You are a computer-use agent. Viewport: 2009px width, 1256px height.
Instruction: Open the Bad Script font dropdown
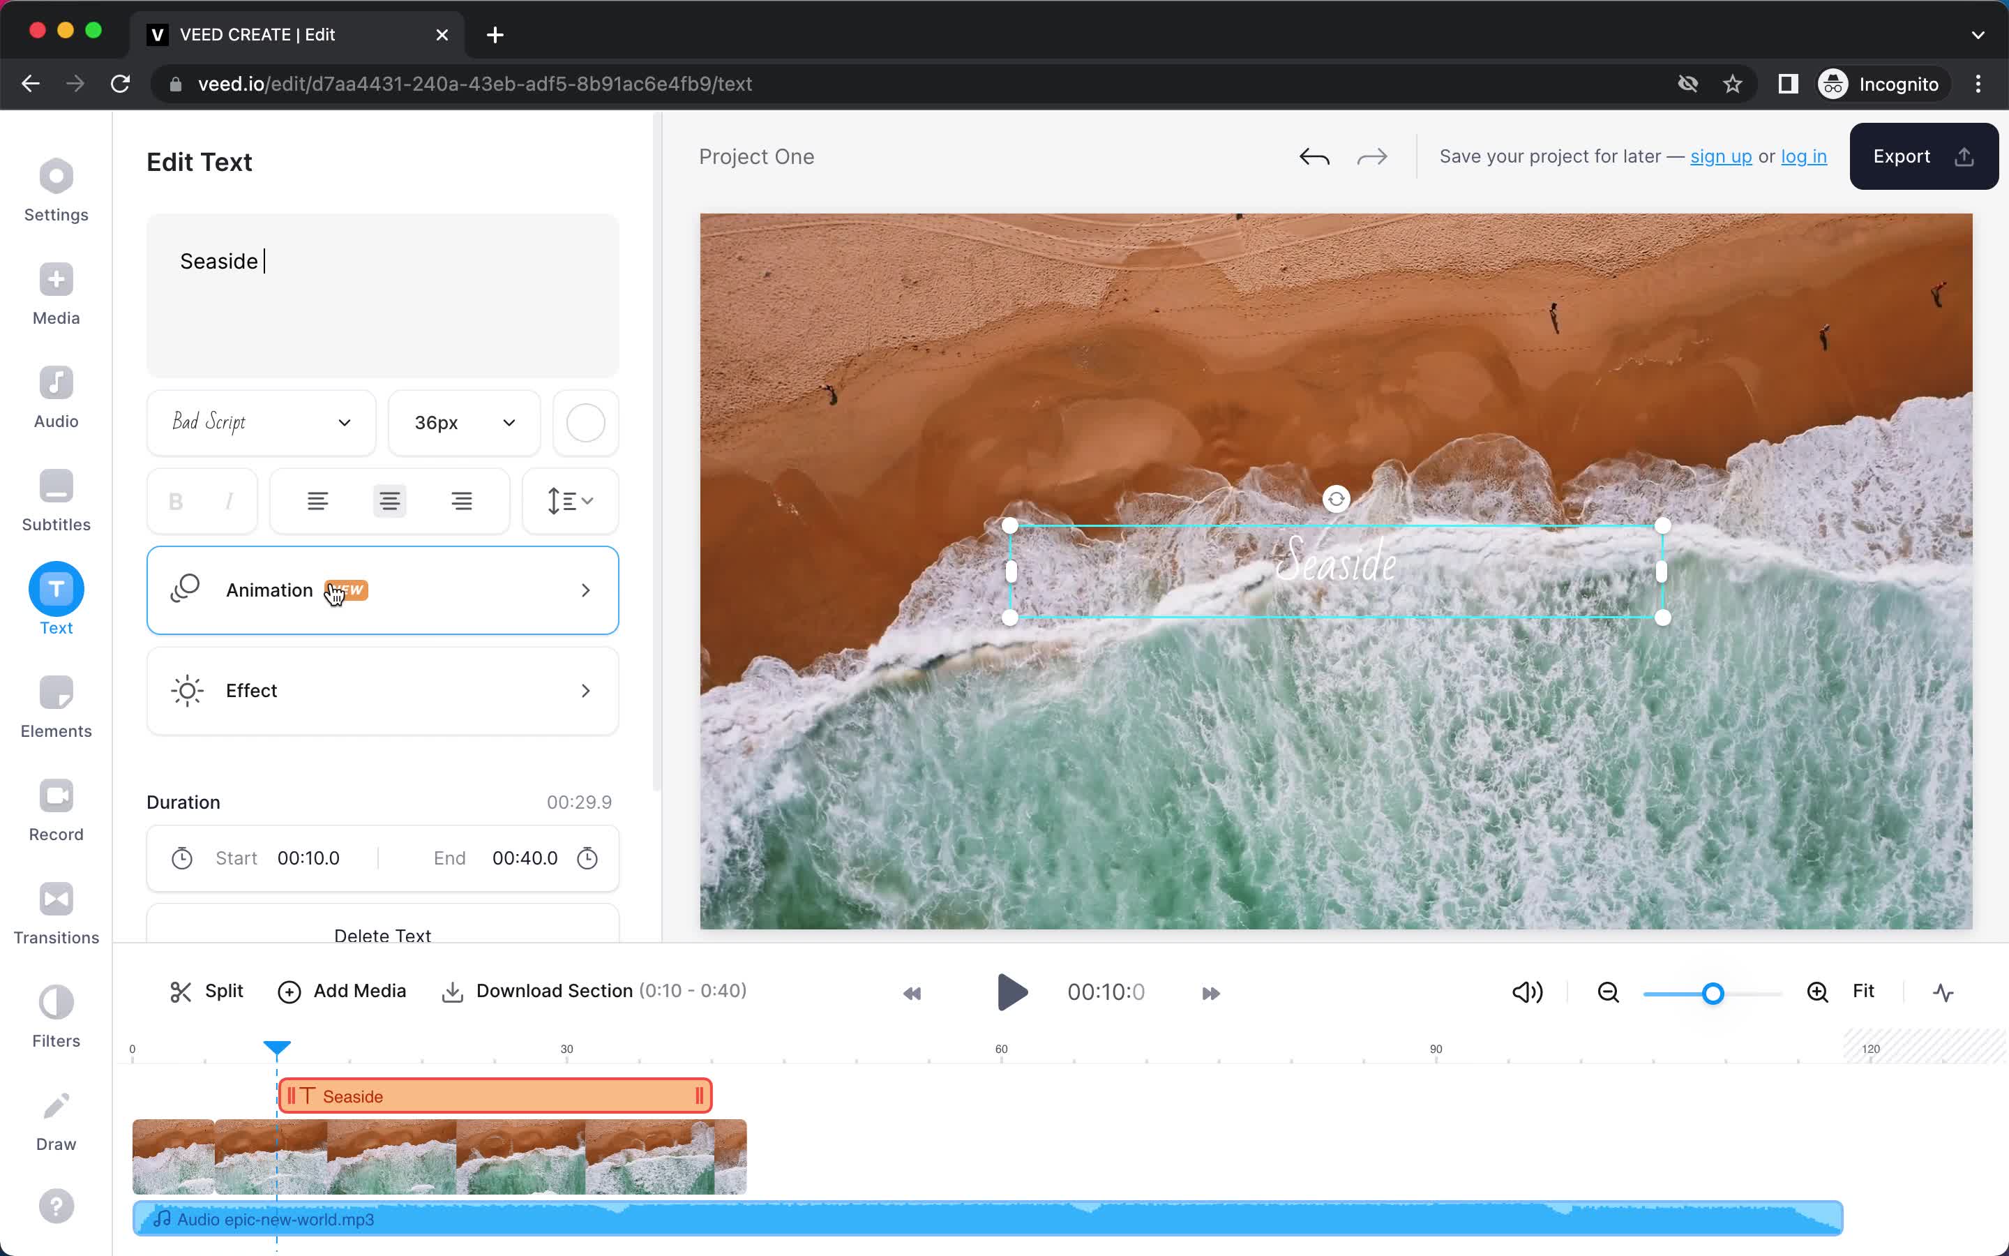[x=262, y=423]
